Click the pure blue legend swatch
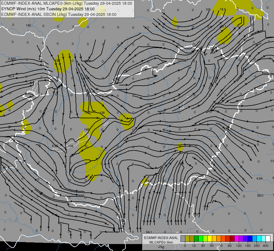 pos(250,238)
